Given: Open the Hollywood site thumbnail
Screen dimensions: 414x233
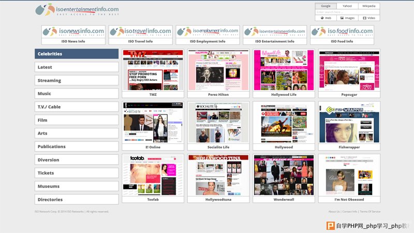Looking at the screenshot, I should tap(284, 123).
